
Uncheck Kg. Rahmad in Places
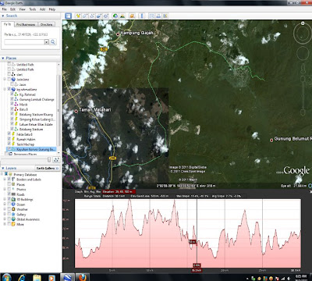coord(12,94)
